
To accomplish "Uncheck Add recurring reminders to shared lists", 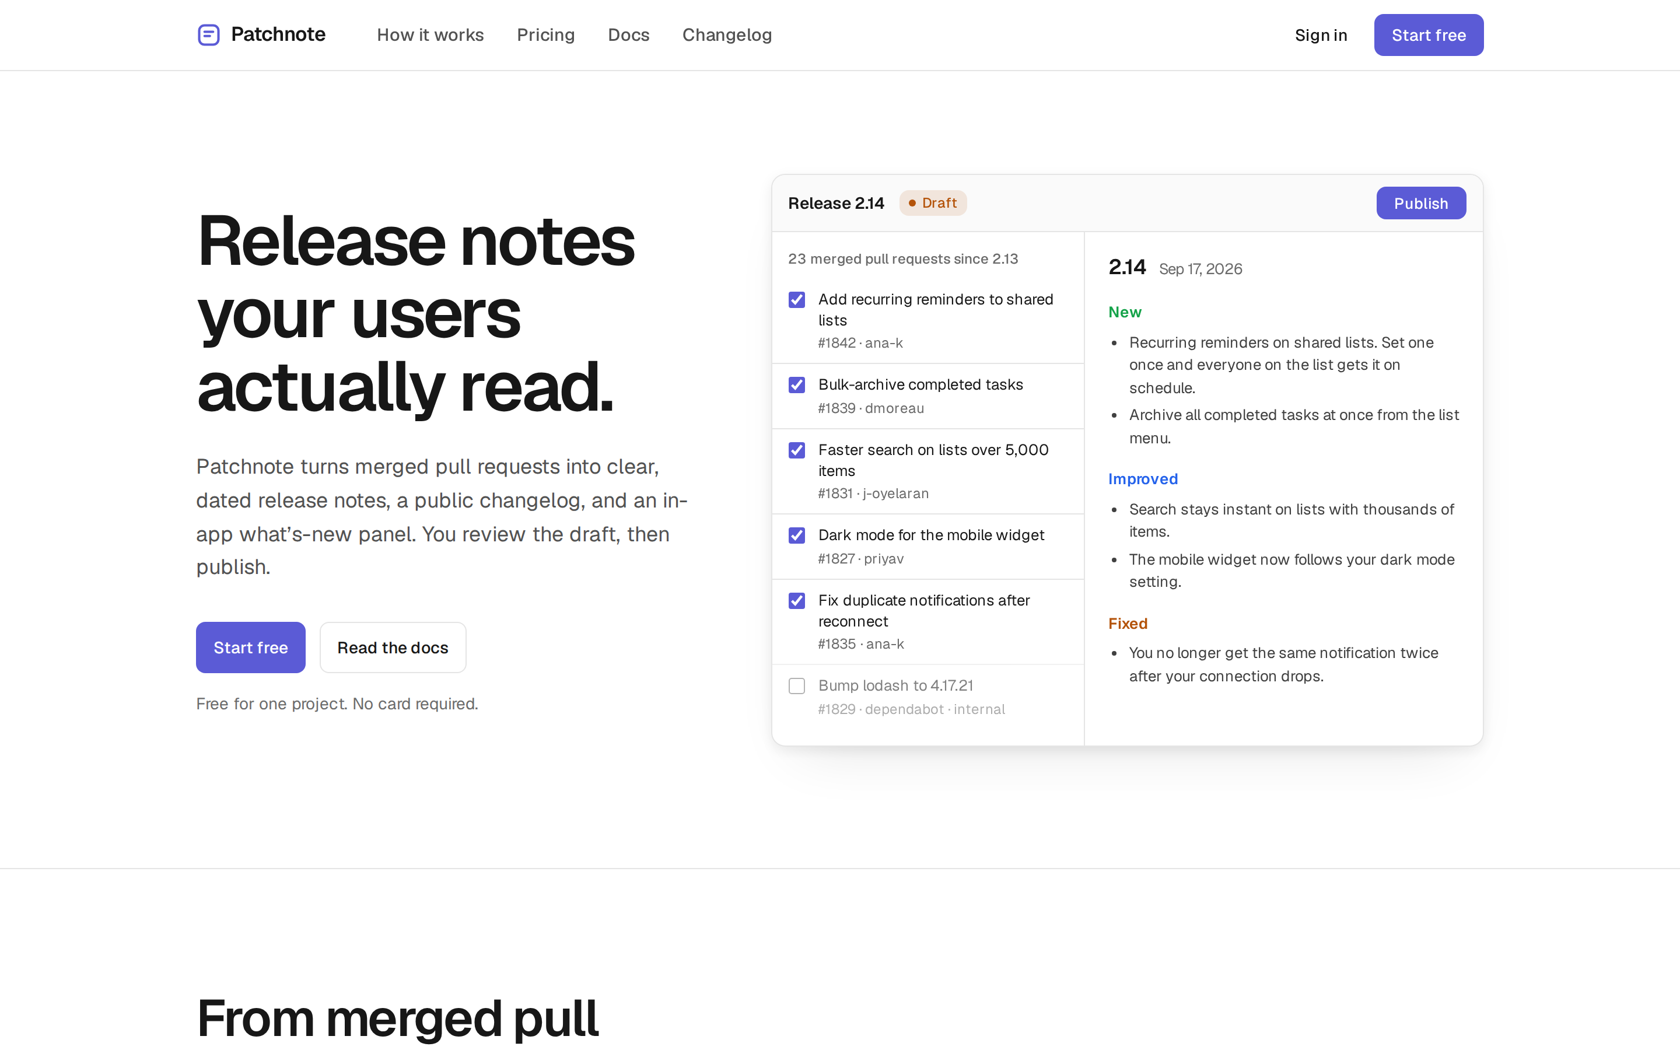I will tap(797, 299).
